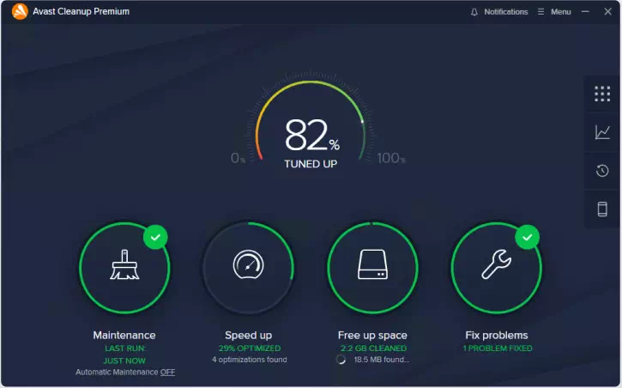
Task: Click the green checkmark badge on Fix problems
Action: [527, 237]
